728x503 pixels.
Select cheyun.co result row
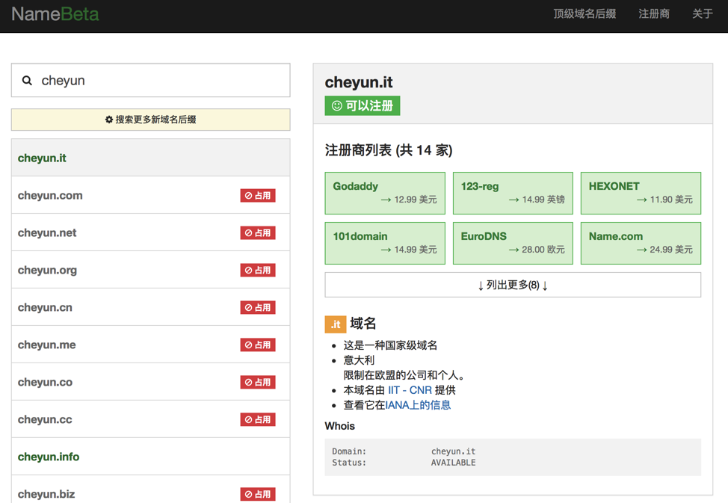[151, 382]
